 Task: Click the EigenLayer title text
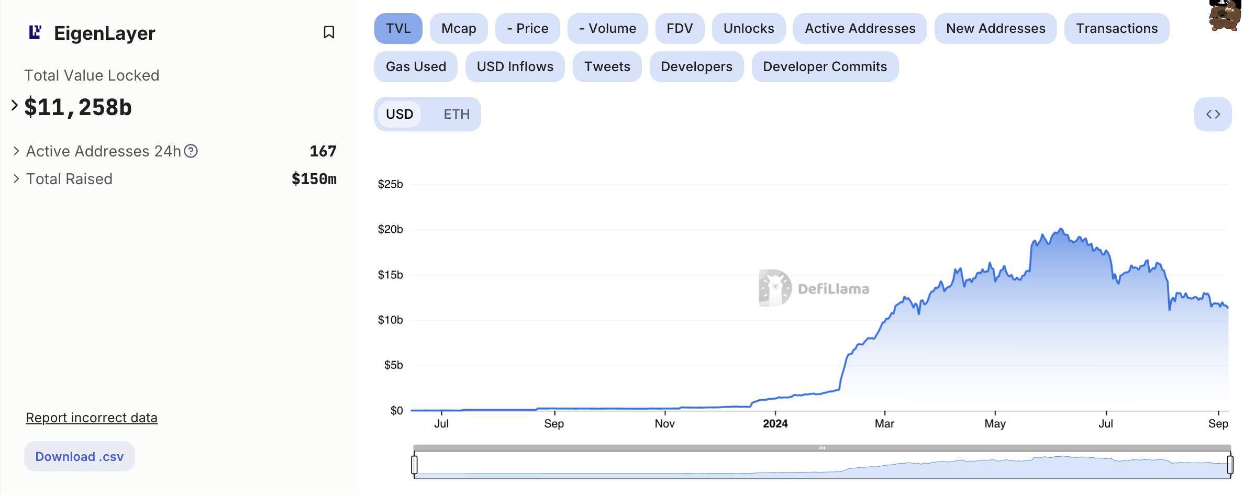point(105,33)
